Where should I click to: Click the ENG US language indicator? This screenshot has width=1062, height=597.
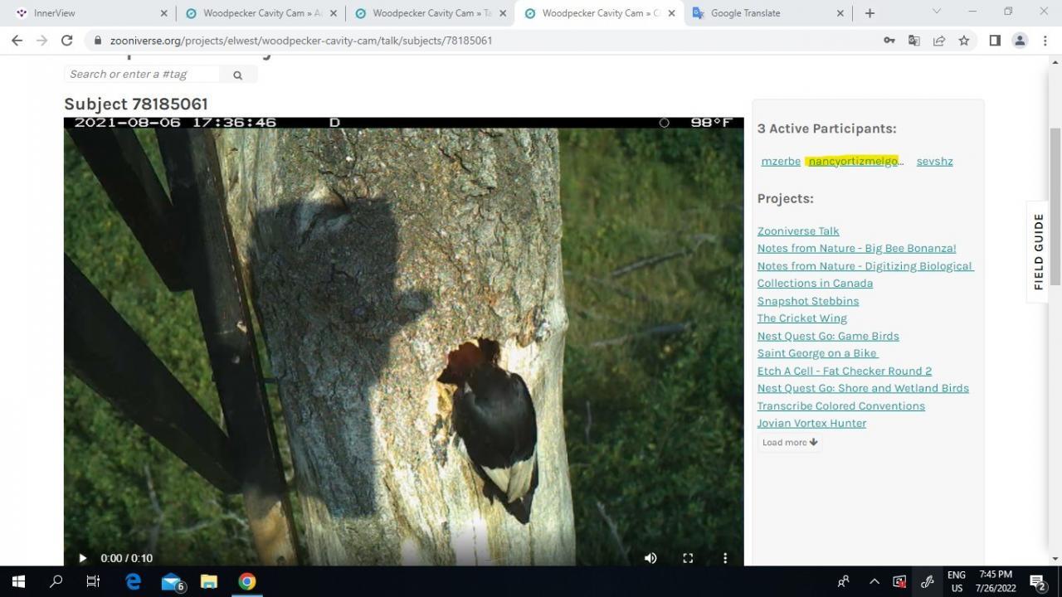click(x=956, y=581)
